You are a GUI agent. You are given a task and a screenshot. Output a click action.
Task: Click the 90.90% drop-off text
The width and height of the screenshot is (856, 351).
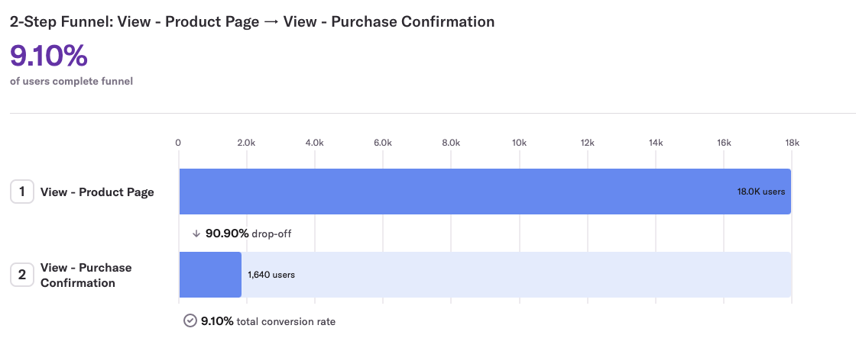point(248,233)
